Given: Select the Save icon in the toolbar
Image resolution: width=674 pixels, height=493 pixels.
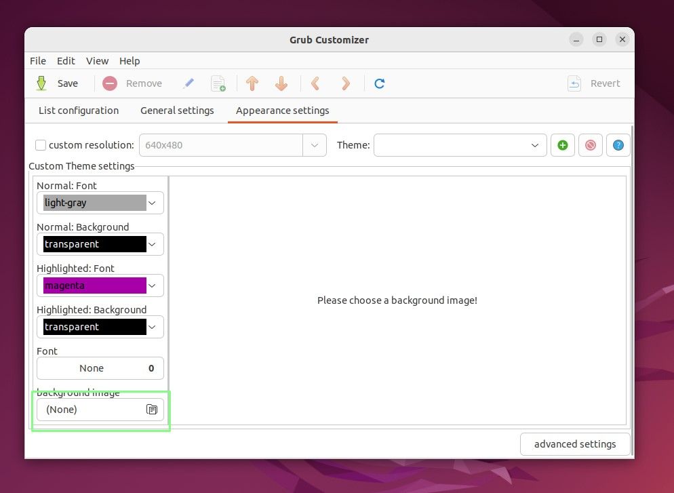Looking at the screenshot, I should (41, 83).
